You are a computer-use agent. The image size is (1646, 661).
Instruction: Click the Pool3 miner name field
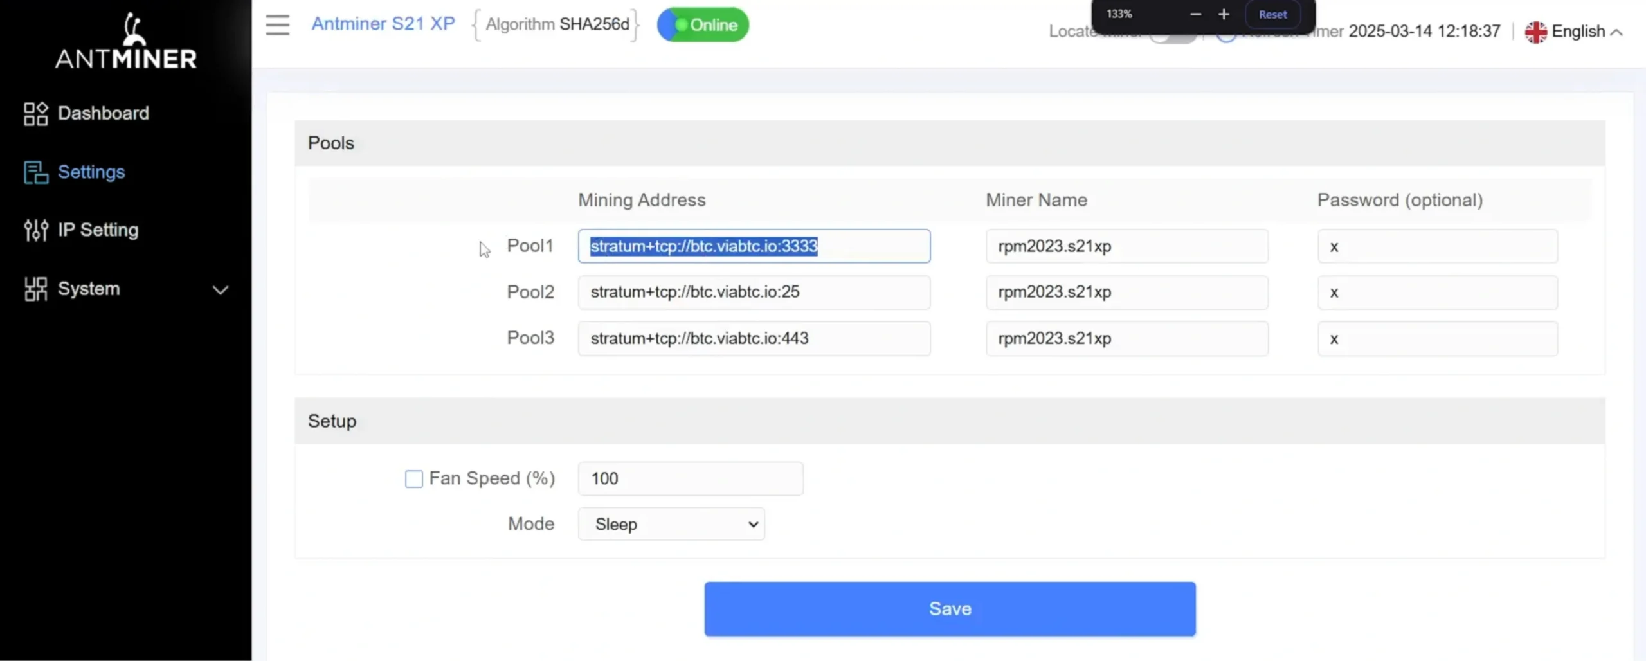(x=1127, y=338)
